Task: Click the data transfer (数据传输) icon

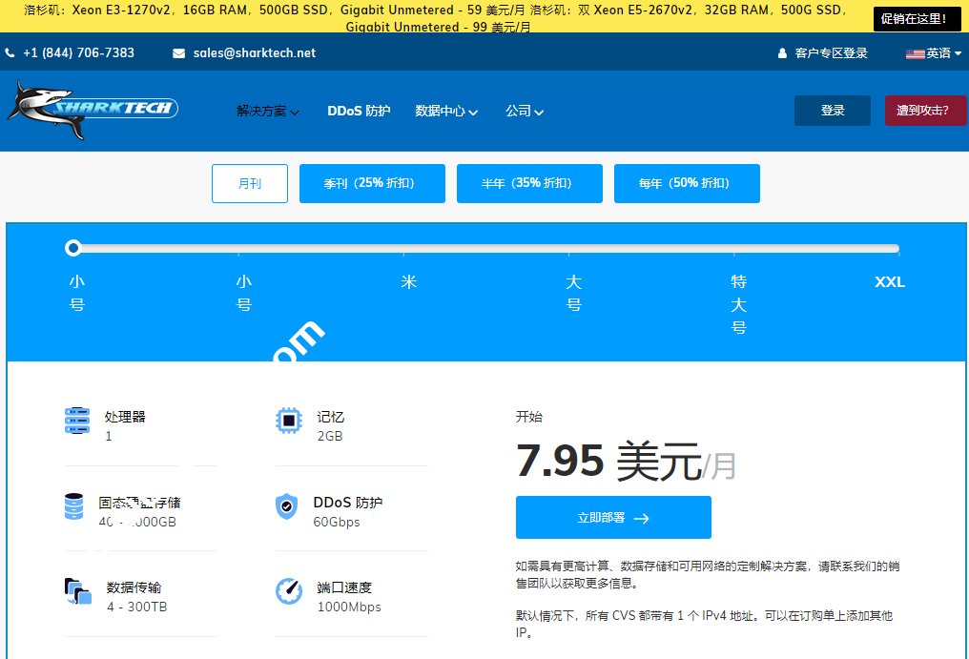Action: pos(77,591)
